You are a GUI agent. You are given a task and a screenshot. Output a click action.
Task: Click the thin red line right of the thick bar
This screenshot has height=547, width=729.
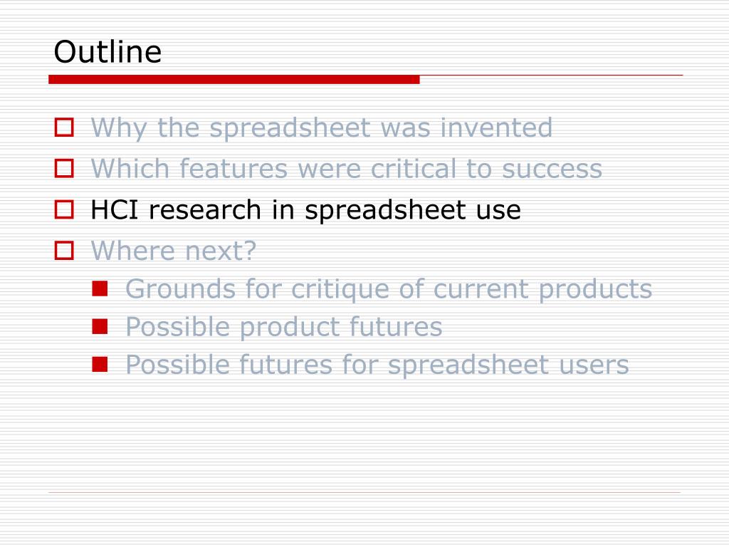tap(552, 75)
